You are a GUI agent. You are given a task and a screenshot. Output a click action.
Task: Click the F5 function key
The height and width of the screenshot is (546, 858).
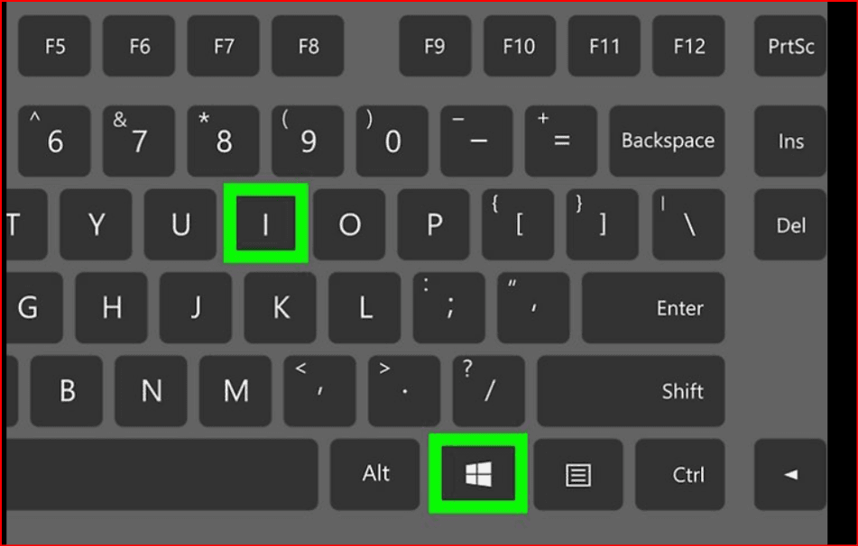coord(54,46)
